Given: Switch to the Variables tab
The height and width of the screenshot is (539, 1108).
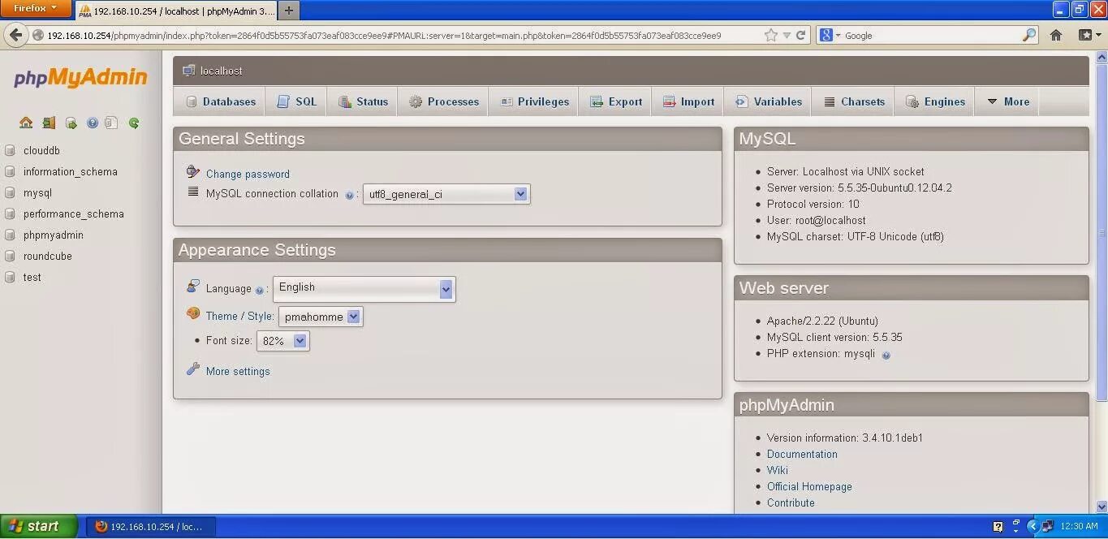Looking at the screenshot, I should tap(768, 101).
